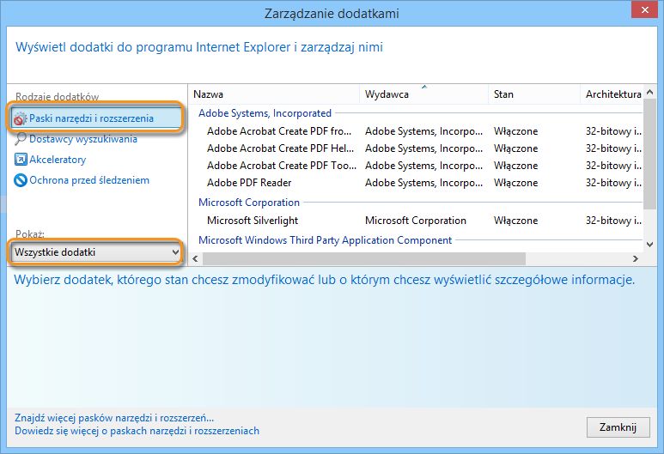Open the Akceleratory category
664x454 pixels.
[58, 160]
